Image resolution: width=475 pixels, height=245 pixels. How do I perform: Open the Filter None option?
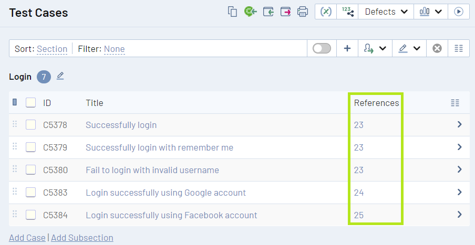click(114, 49)
